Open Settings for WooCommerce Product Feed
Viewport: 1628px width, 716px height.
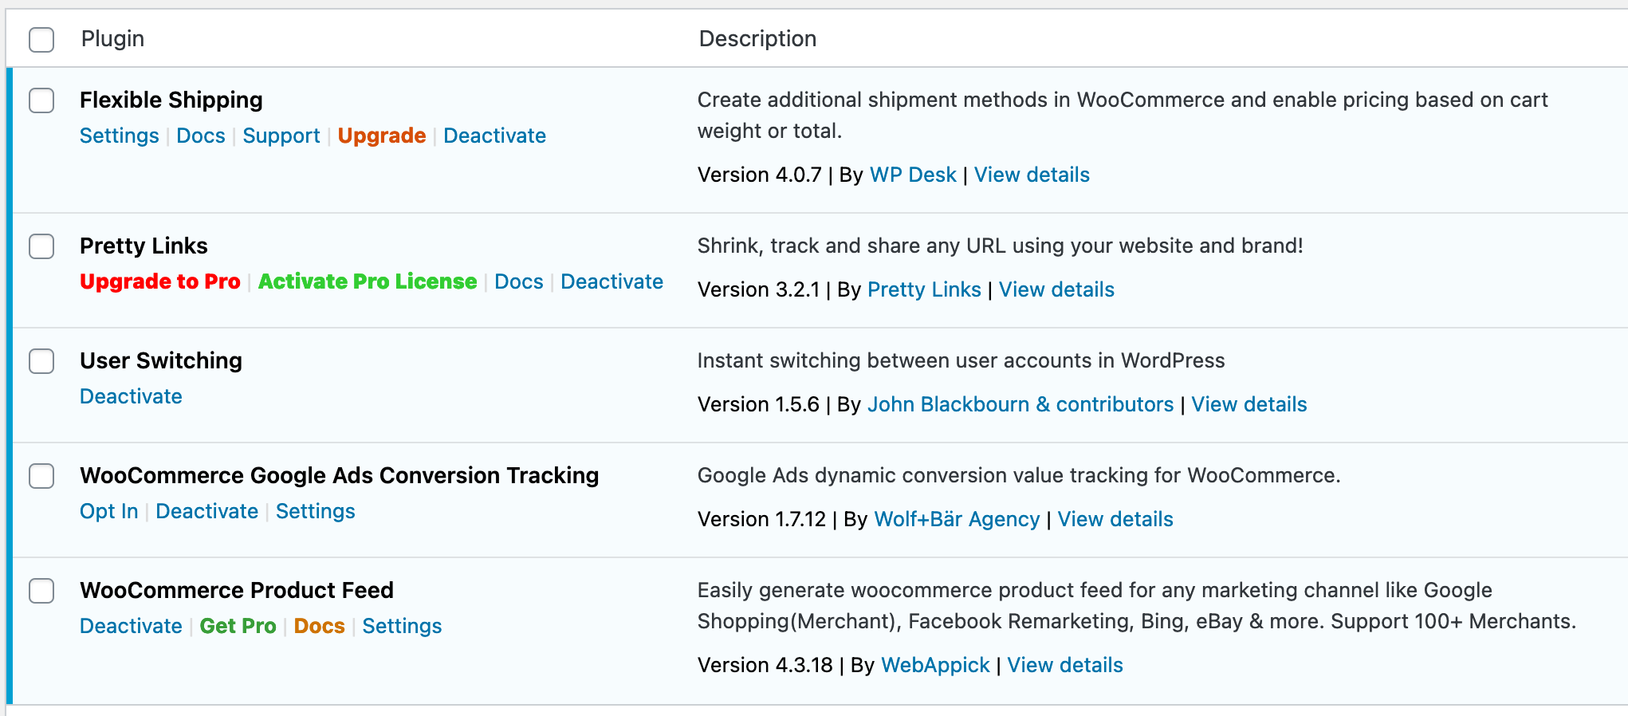402,626
